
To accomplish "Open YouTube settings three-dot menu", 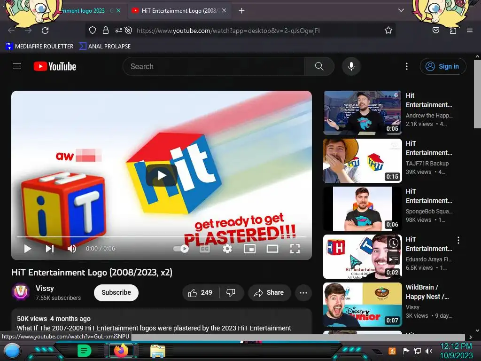I will click(x=407, y=66).
